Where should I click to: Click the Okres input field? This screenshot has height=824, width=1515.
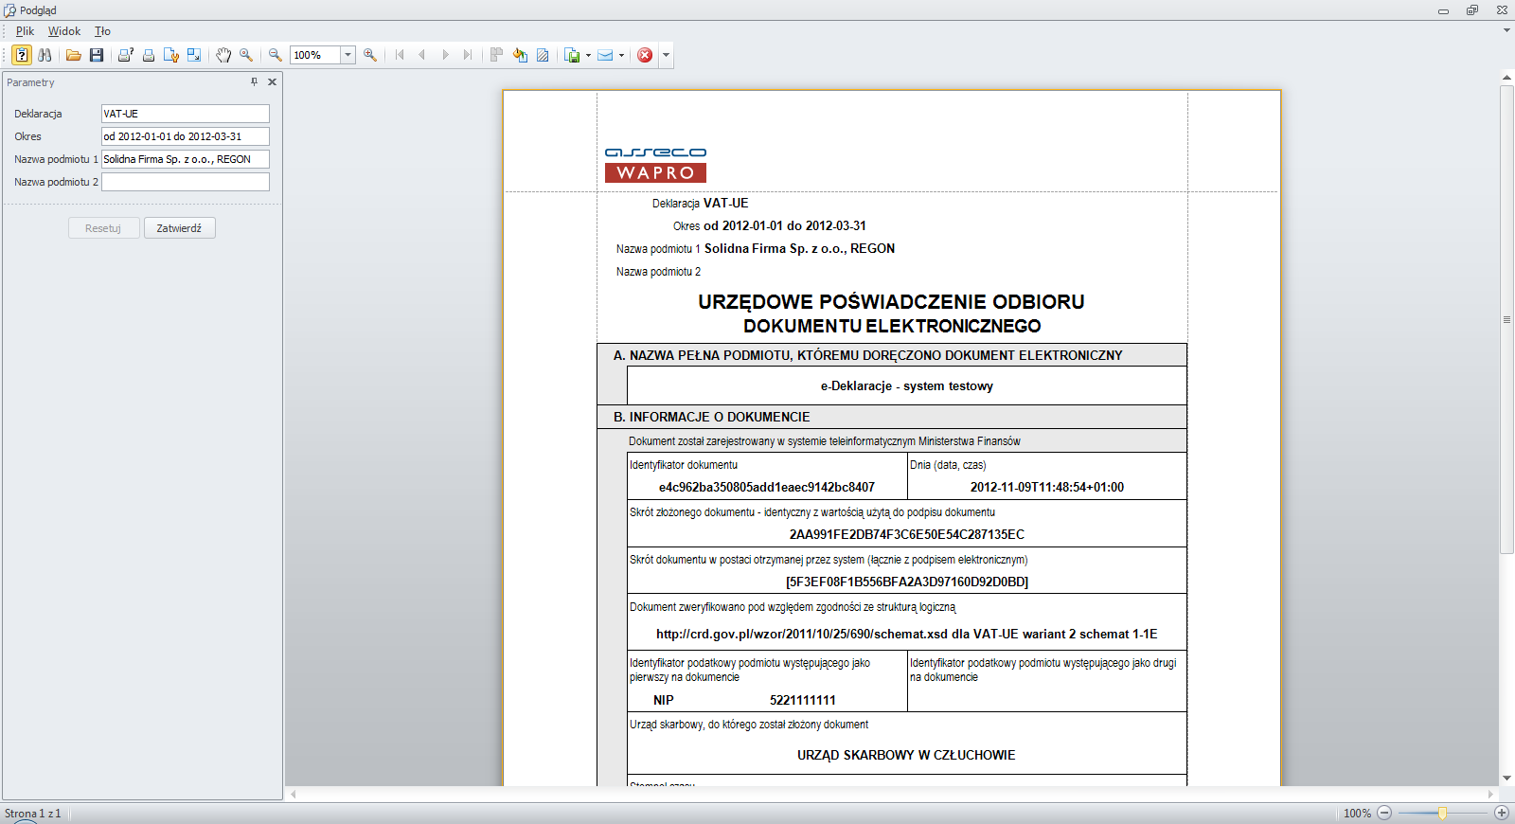[186, 136]
